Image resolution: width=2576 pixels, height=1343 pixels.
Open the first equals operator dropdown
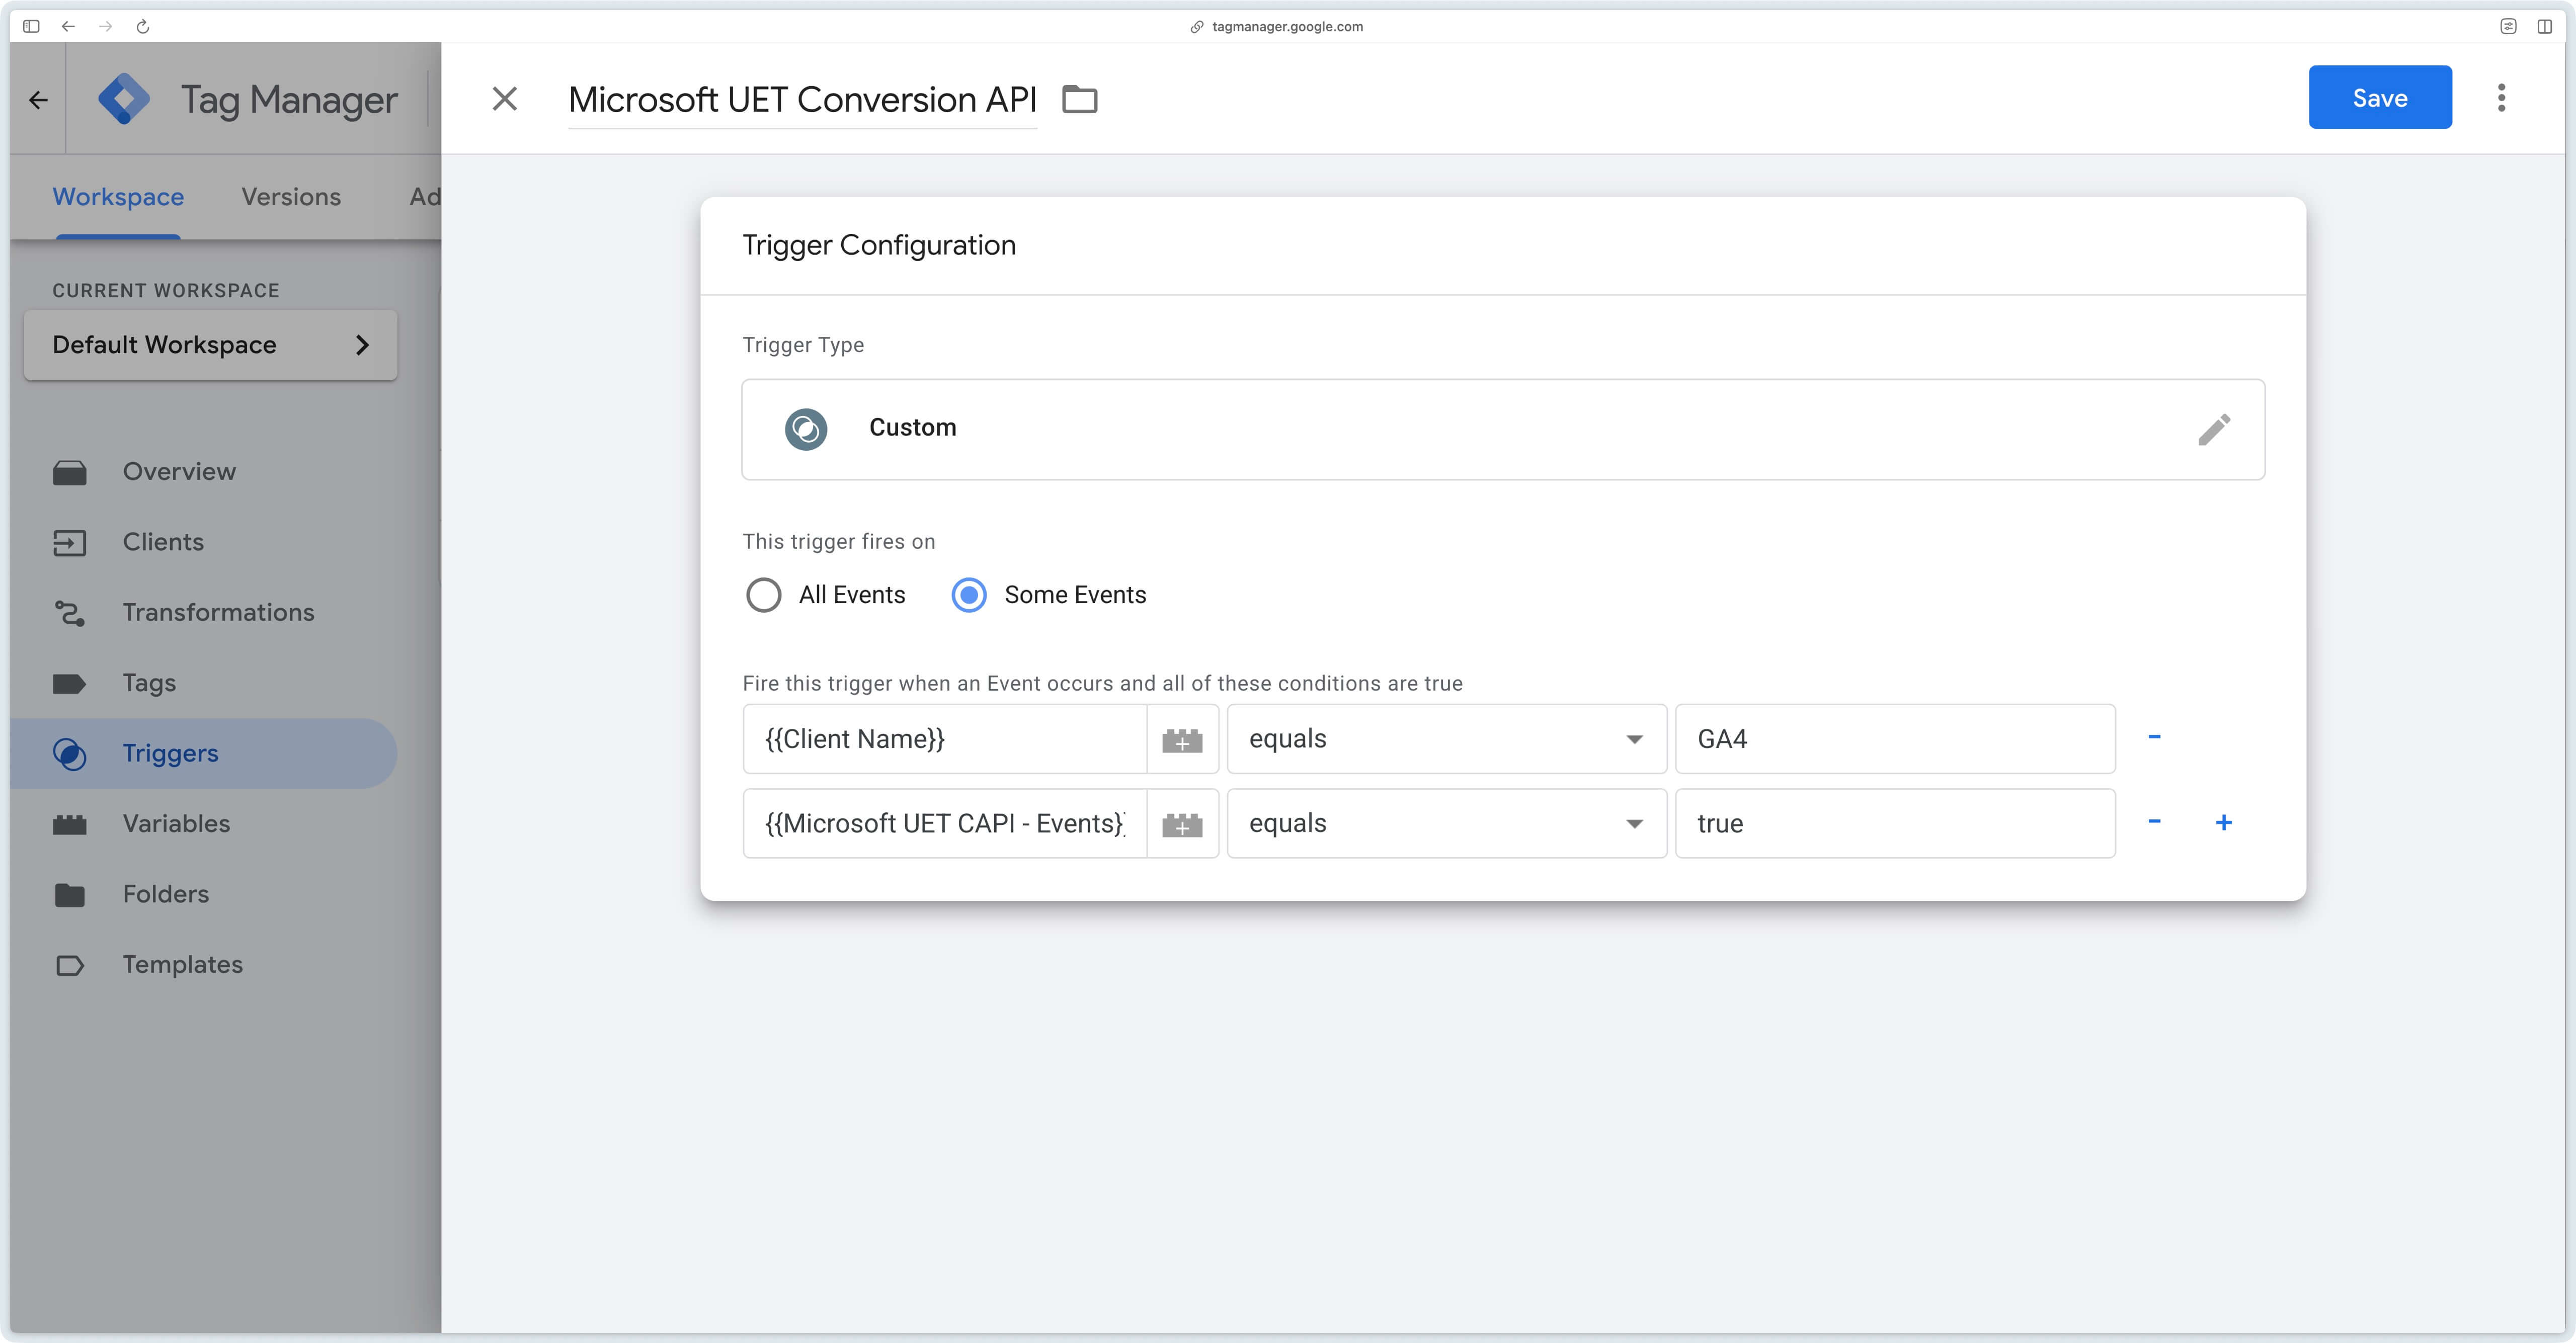click(x=1633, y=739)
